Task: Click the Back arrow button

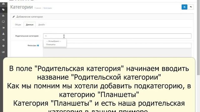Action: tap(191, 7)
